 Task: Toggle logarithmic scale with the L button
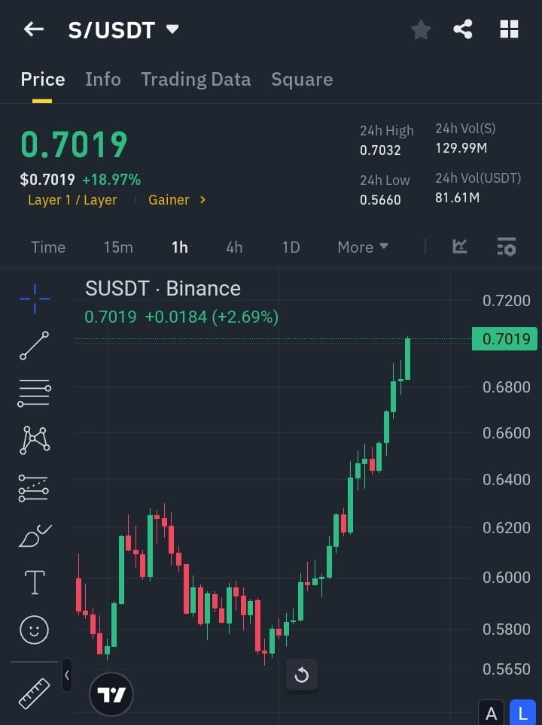(x=522, y=713)
